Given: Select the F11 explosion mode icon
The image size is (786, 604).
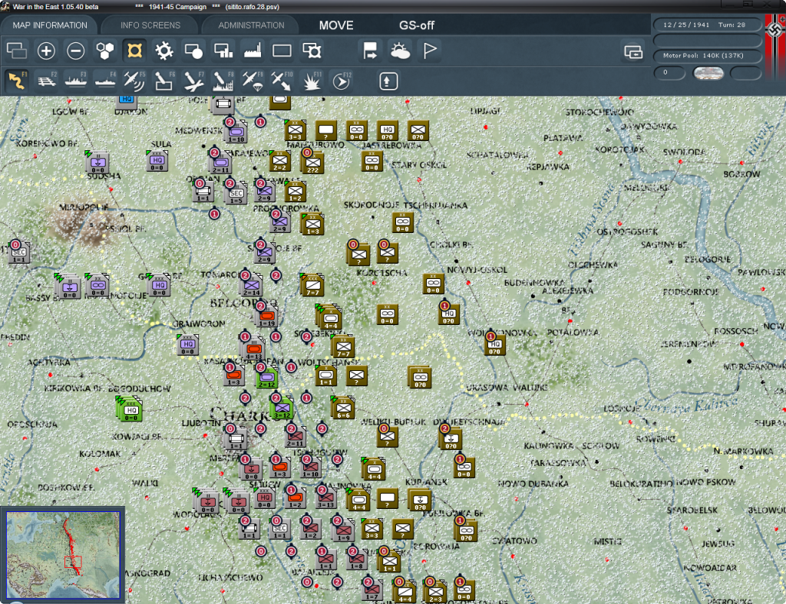Looking at the screenshot, I should pos(312,80).
